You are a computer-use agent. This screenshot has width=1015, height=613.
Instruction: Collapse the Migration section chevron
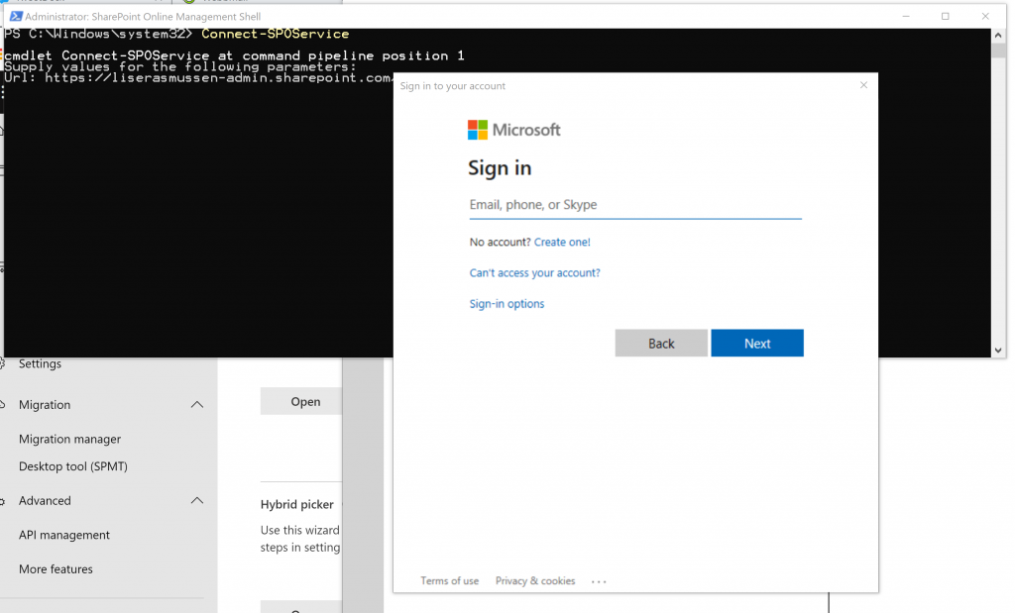pyautogui.click(x=197, y=405)
